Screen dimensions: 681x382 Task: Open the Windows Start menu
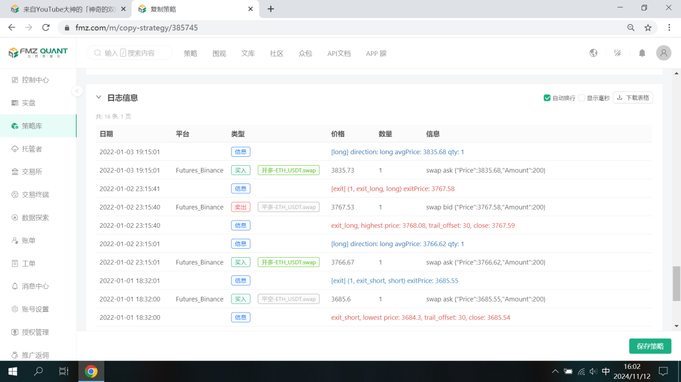click(x=13, y=372)
